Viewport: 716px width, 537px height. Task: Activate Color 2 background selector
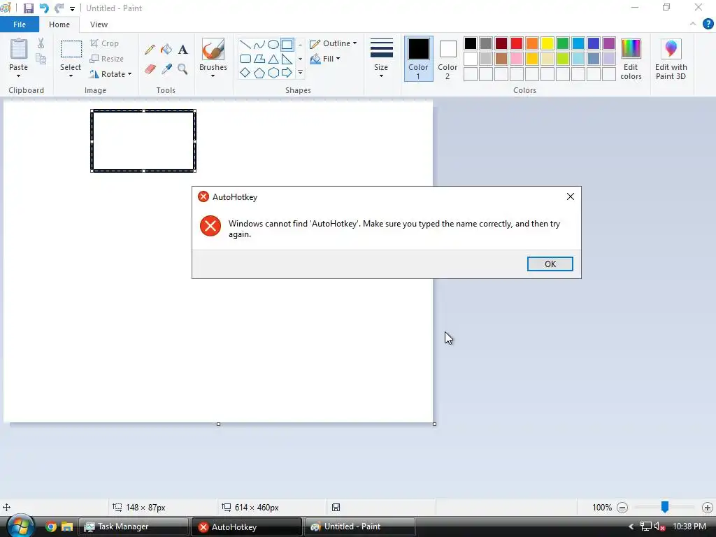447,59
